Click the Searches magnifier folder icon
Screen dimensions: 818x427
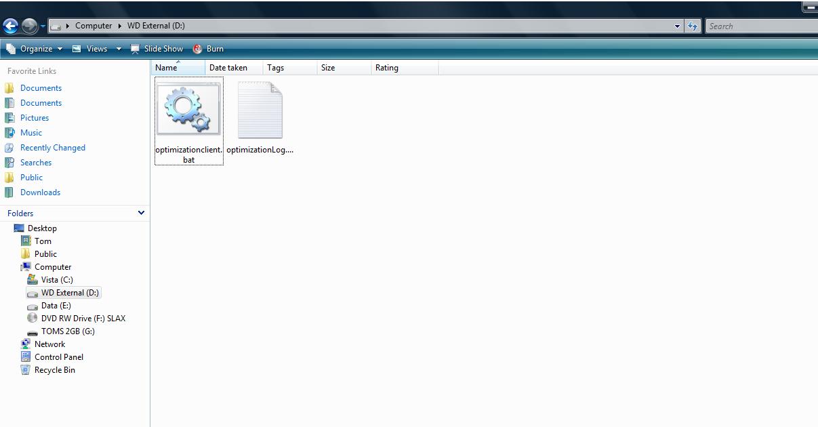(9, 163)
